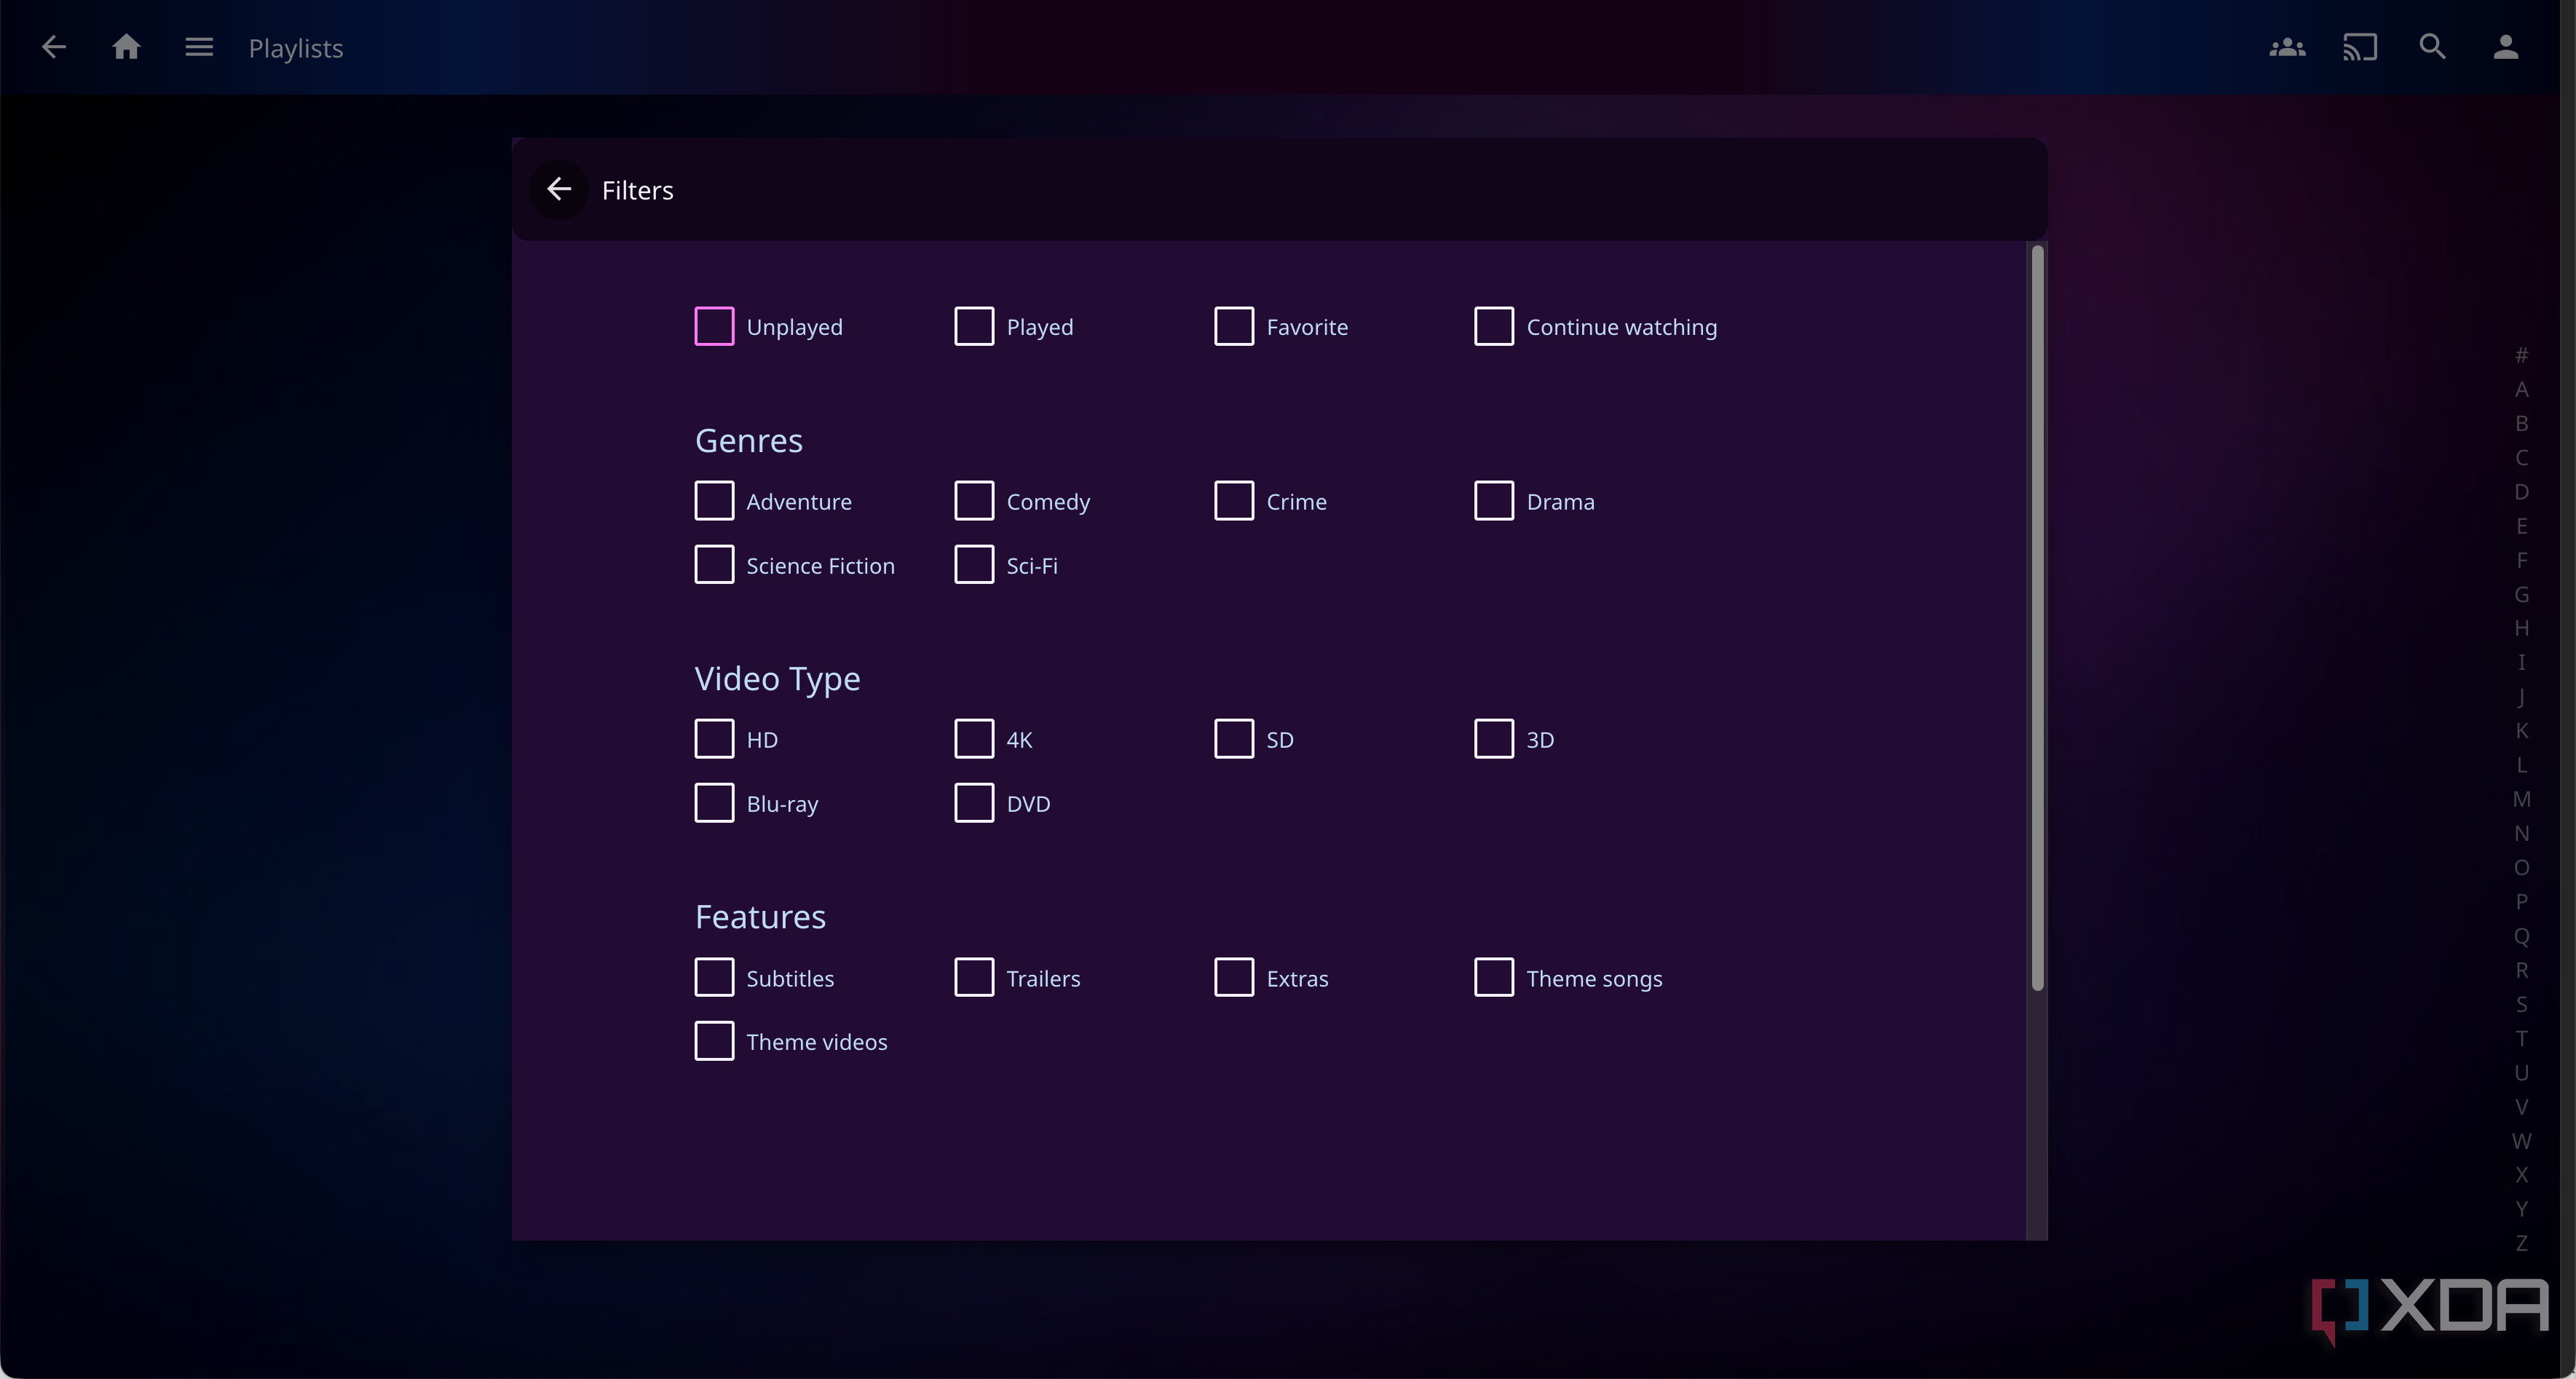Jump to letter W in the alphabet picker

click(x=2522, y=1141)
